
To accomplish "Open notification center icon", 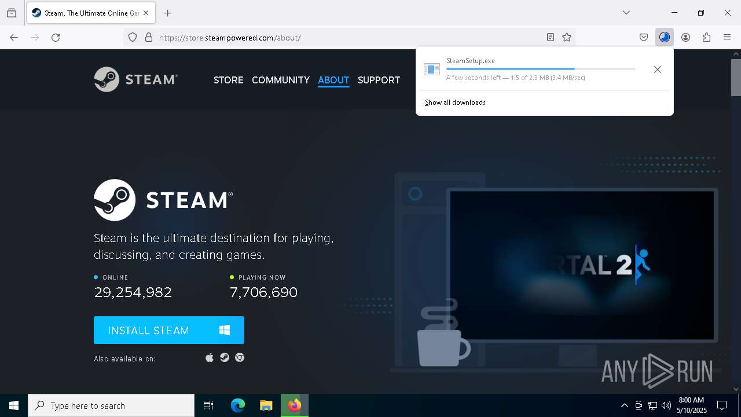I will (x=722, y=405).
